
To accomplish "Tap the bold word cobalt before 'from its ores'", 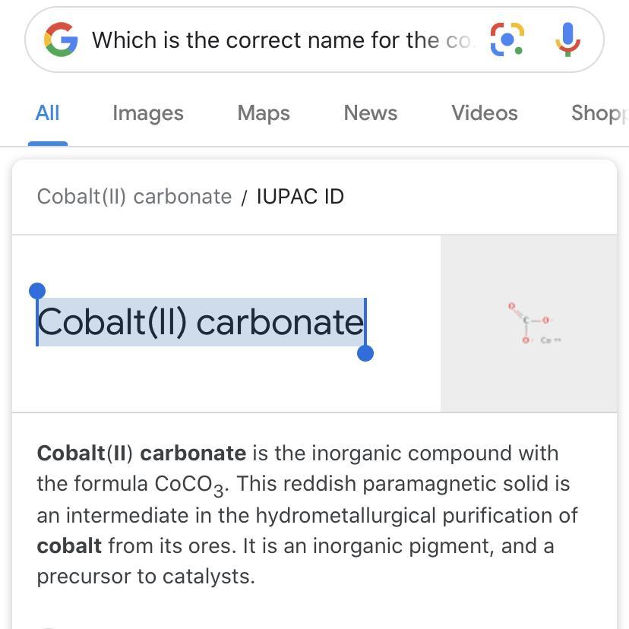I will tap(69, 546).
